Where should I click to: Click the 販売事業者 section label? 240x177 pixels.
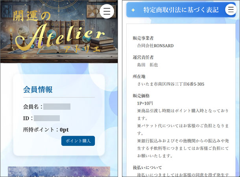click(143, 38)
